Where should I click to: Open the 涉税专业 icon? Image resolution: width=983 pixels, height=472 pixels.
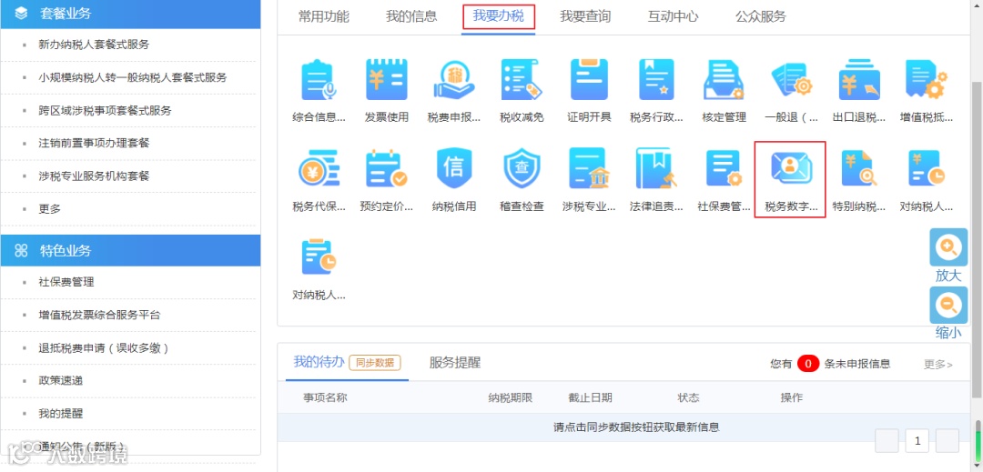coord(589,169)
